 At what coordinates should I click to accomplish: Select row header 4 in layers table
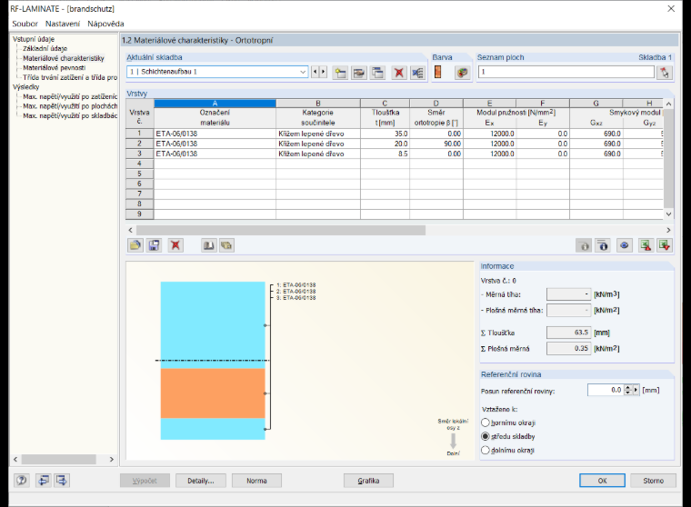tap(139, 164)
